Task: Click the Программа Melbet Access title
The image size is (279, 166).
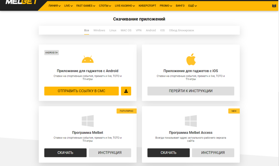Action: click(191, 132)
